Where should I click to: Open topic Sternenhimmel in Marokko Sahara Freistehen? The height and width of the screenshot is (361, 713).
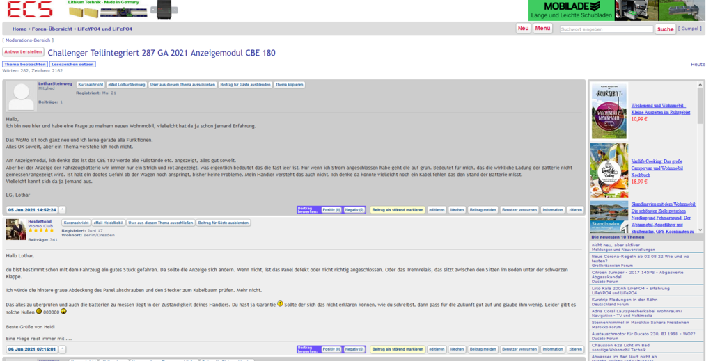(x=640, y=323)
